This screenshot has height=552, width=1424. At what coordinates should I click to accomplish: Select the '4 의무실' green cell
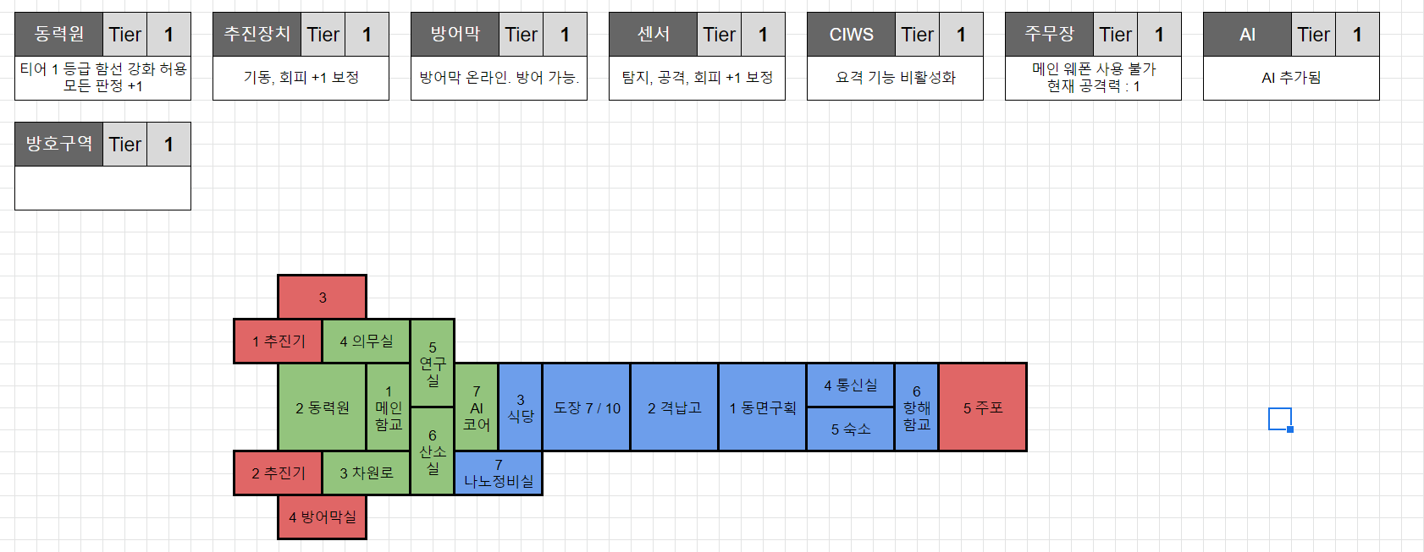(367, 342)
